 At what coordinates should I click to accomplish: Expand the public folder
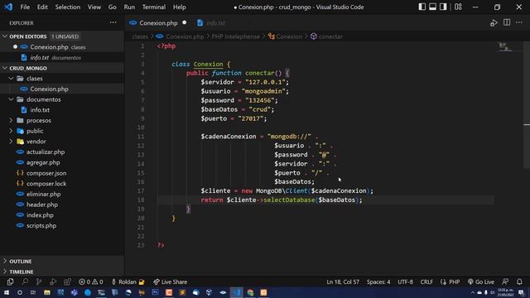click(11, 131)
